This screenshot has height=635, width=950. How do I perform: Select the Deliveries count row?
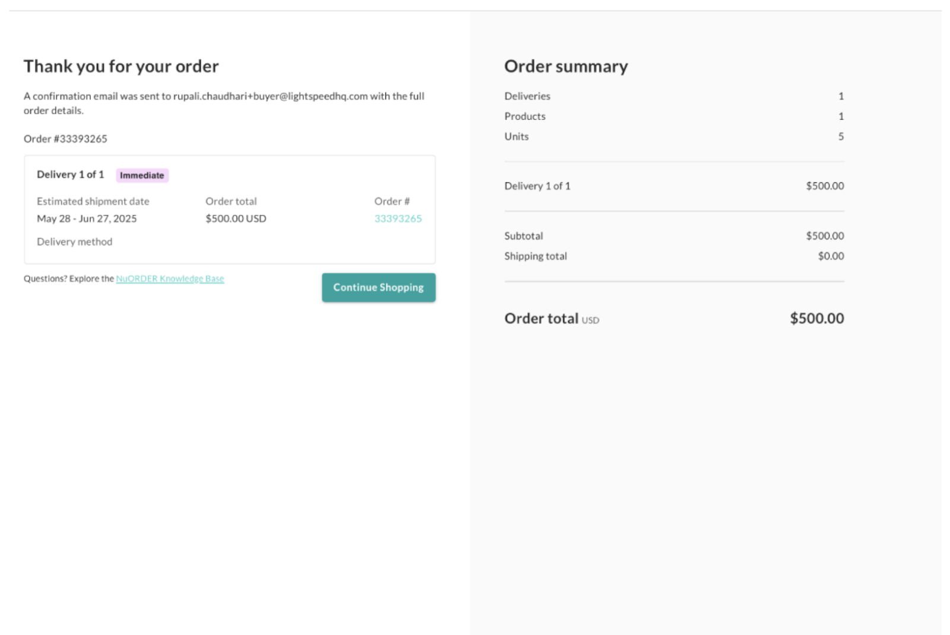pos(527,96)
